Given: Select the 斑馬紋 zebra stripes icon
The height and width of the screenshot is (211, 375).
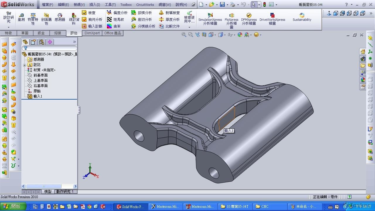Looking at the screenshot, I should [x=109, y=19].
